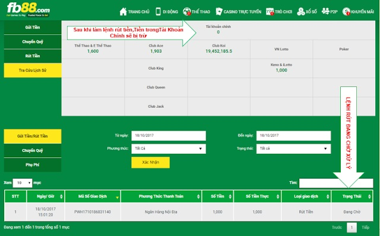Screen dimensions: 380x236
Task: Sort by the Số Tiền column
Action: coord(217,196)
